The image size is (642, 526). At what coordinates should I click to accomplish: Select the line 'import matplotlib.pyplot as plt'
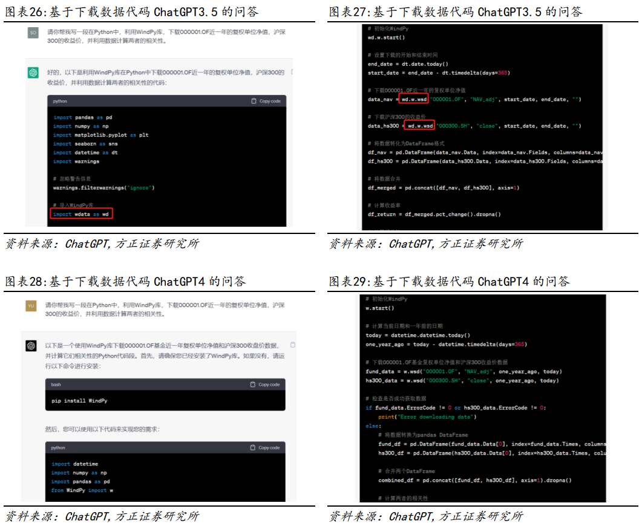(100, 135)
